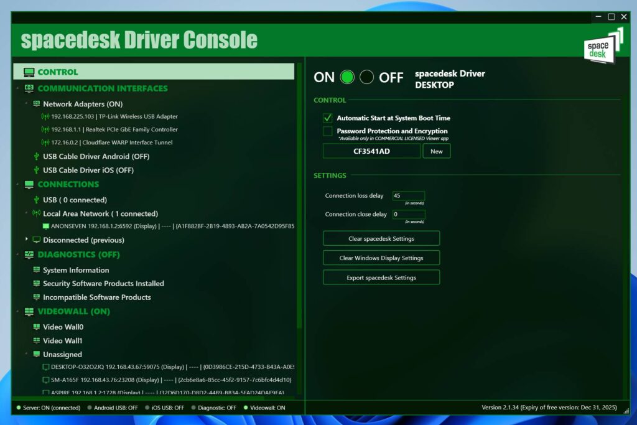Viewport: 637px width, 425px height.
Task: Click the Video Wall1 icon
Action: pos(37,340)
